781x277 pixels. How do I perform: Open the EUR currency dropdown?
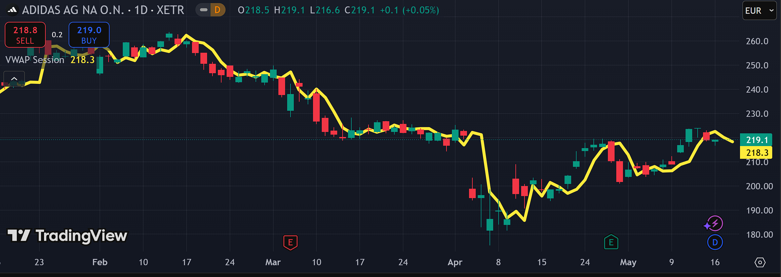[759, 11]
